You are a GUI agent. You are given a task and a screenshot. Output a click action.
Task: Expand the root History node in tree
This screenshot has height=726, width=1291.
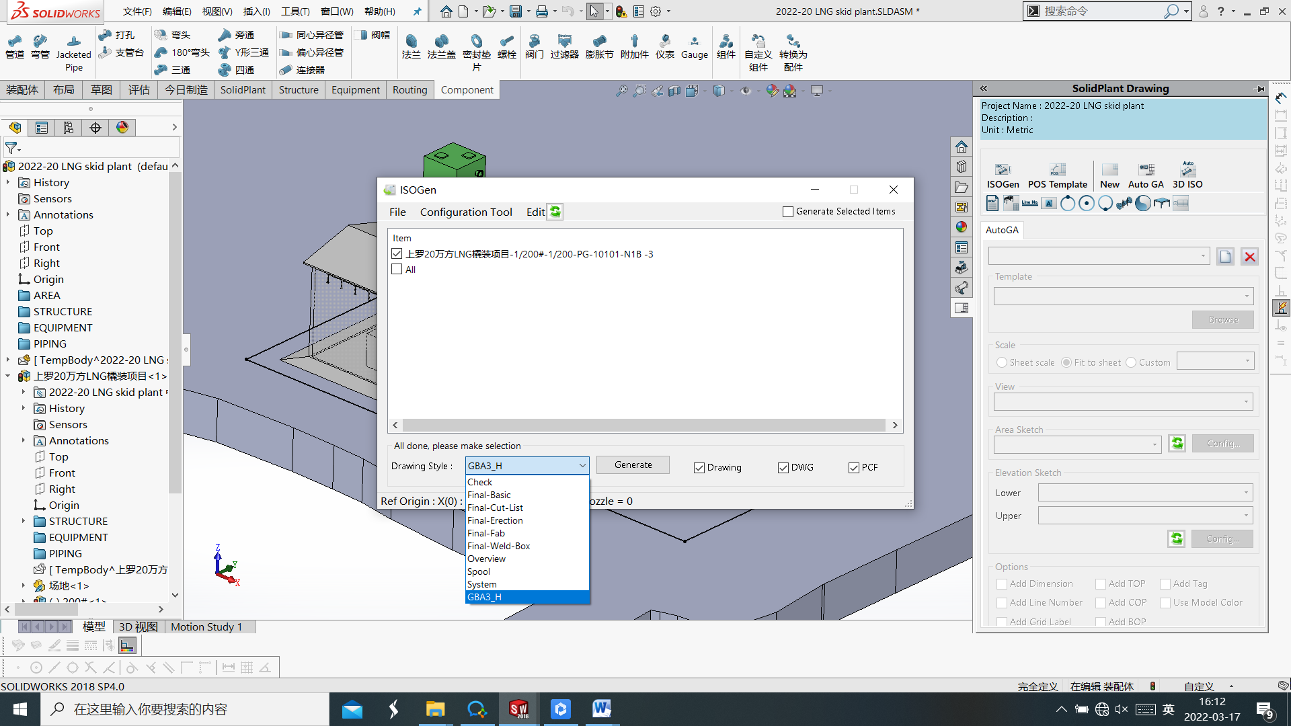coord(8,182)
